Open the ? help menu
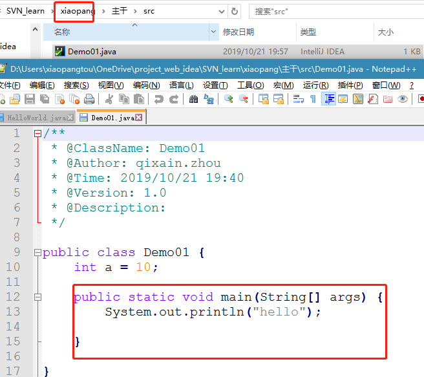Image resolution: width=424 pixels, height=377 pixels. click(x=412, y=85)
